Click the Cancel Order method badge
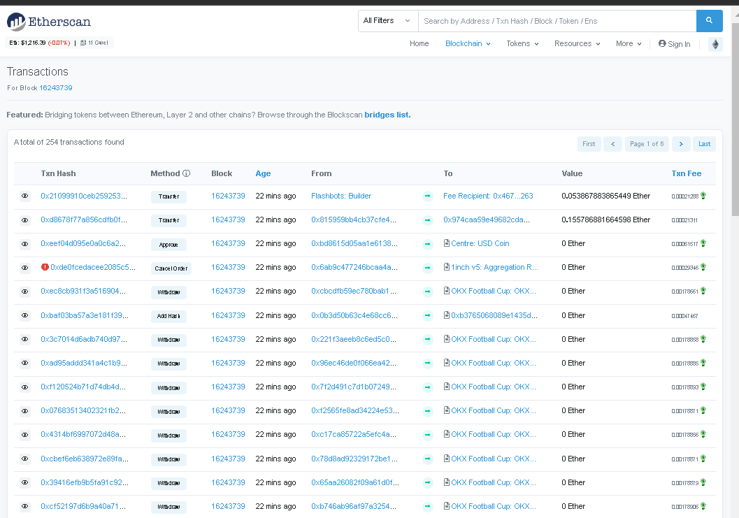The image size is (739, 518). pos(171,268)
